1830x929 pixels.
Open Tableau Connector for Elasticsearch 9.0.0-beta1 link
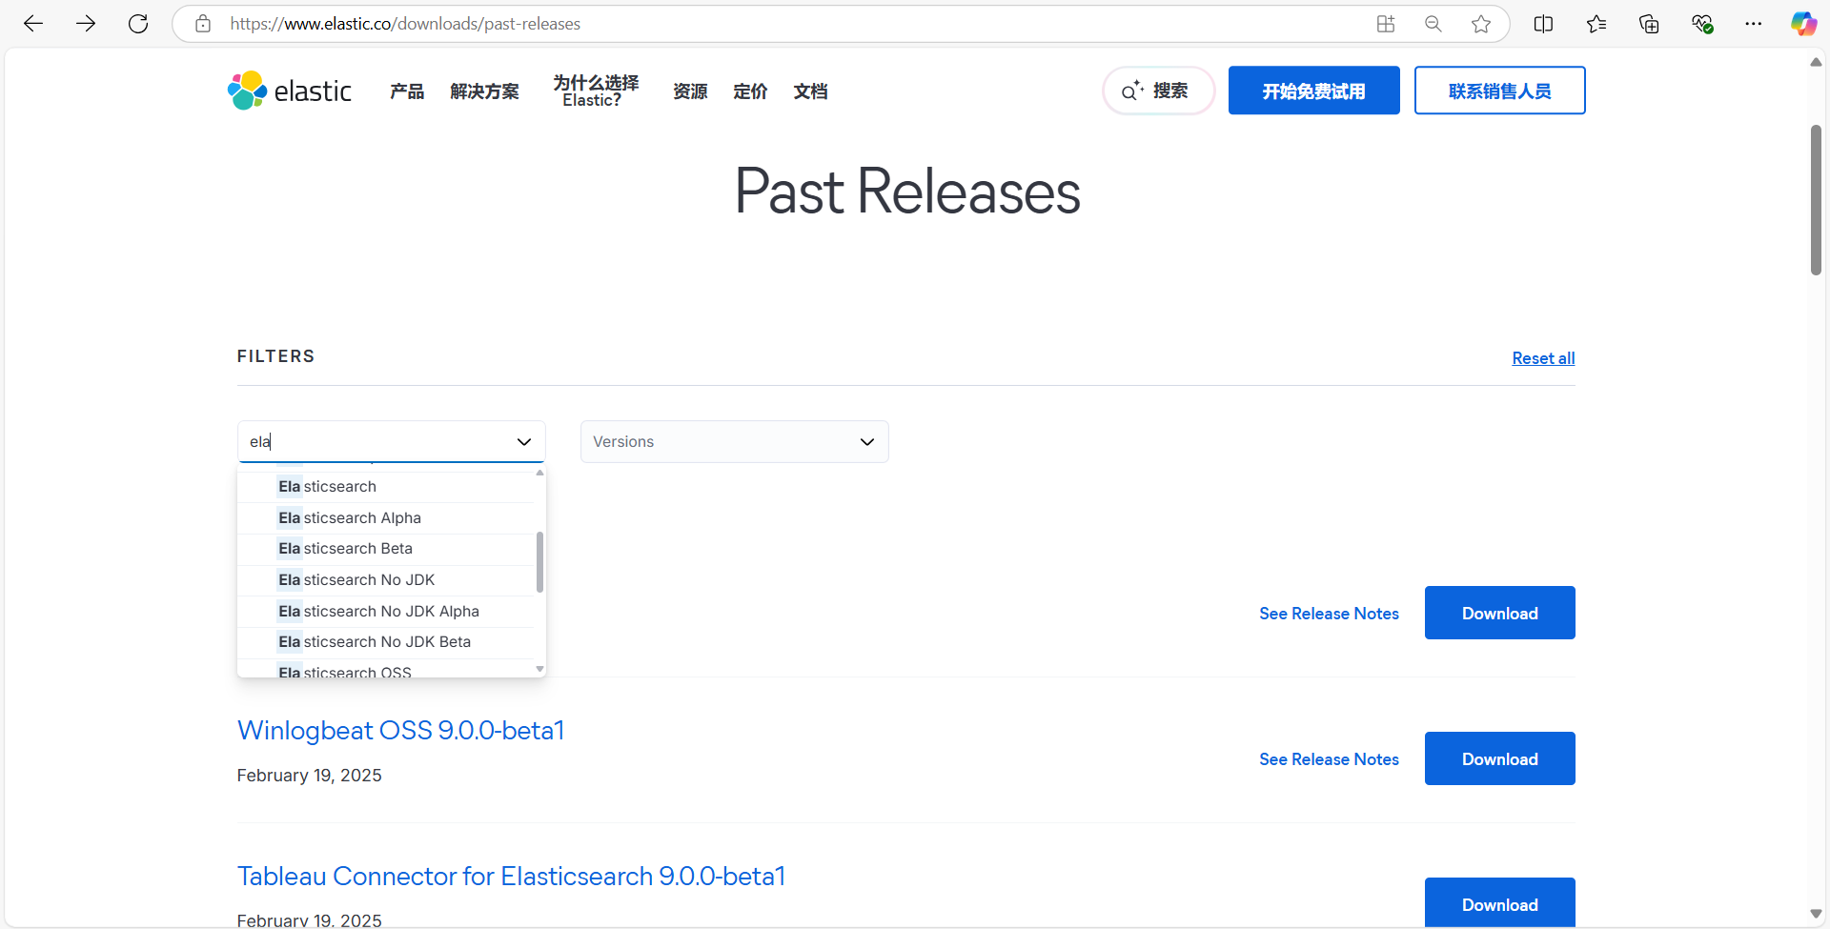click(511, 877)
